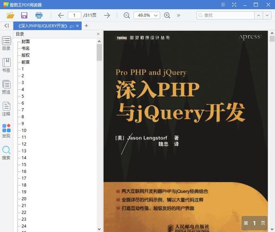Open the 预览 thumbnails panel
Viewport: 275px width, 232px height.
pos(6,87)
